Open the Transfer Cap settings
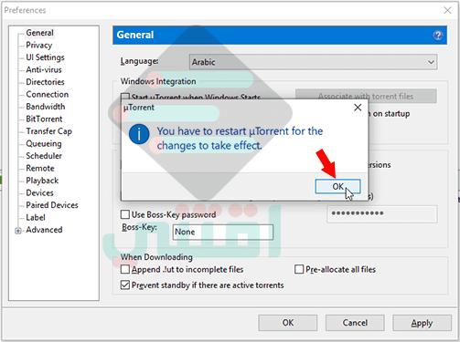 pyautogui.click(x=48, y=131)
